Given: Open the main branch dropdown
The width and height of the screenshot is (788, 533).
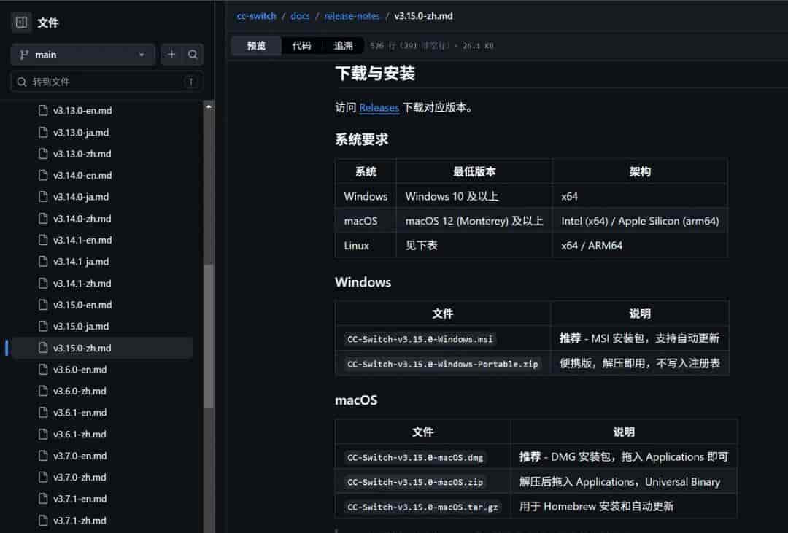Looking at the screenshot, I should click(82, 55).
